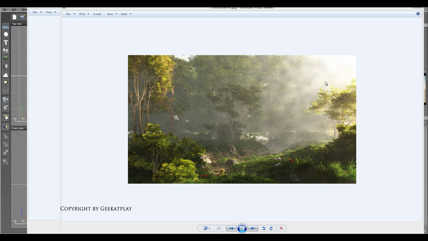Skip to the next photo
The width and height of the screenshot is (428, 241).
[x=253, y=228]
